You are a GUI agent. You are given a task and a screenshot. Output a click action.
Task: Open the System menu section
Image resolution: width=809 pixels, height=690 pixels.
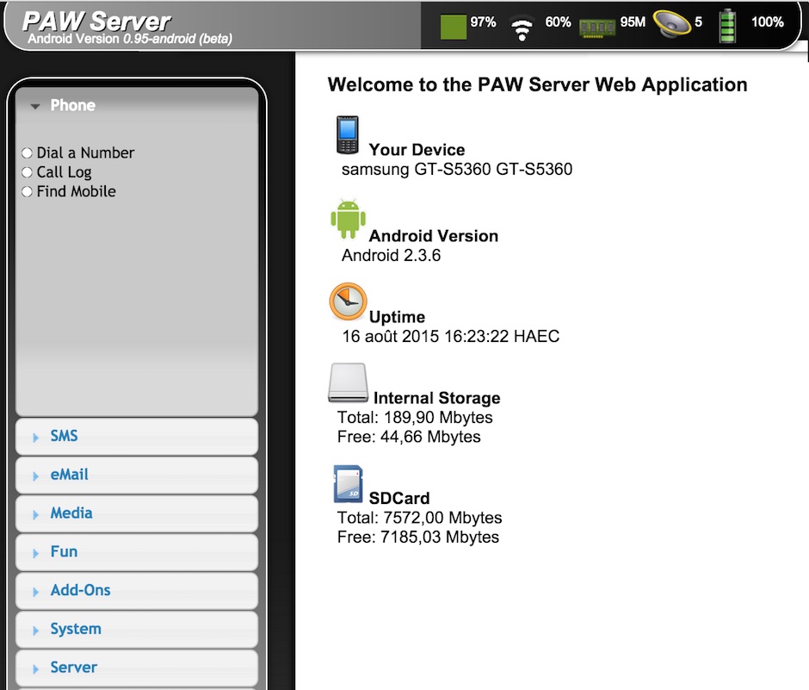tap(75, 629)
